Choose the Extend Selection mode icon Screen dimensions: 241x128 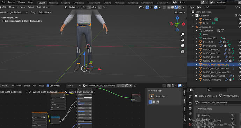click(154, 102)
